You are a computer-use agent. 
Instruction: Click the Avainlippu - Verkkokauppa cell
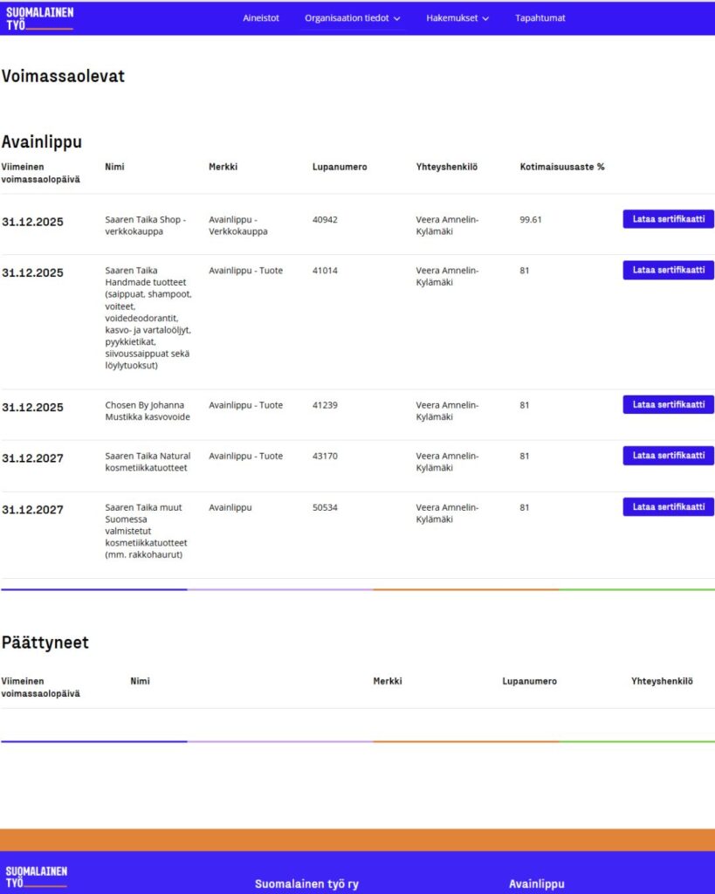coord(237,225)
